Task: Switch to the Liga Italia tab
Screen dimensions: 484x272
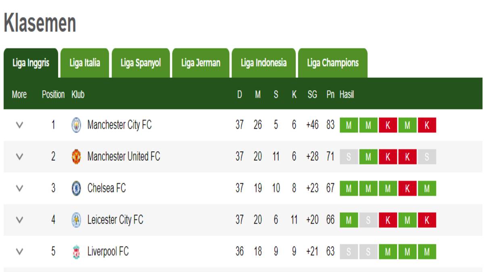Action: [x=85, y=63]
